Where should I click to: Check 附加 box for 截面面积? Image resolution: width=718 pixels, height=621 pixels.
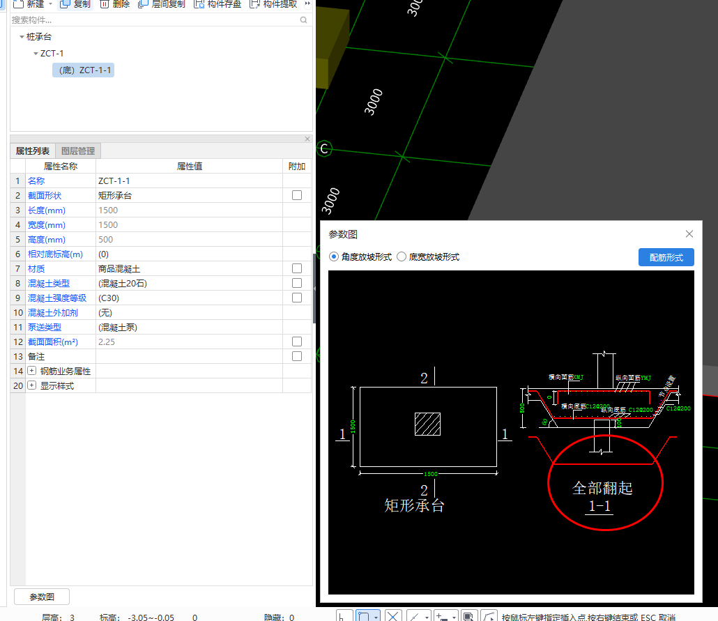click(x=297, y=342)
